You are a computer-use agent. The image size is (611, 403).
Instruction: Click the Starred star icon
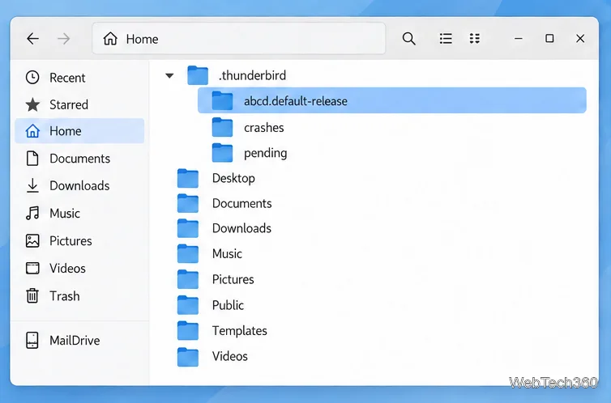point(32,104)
